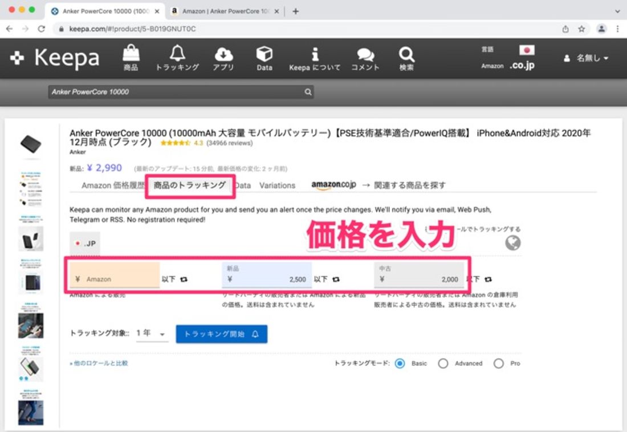Viewport: 627px width, 432px height.
Task: Toggle the 以下 swap icon next to 中古 price
Action: 488,280
